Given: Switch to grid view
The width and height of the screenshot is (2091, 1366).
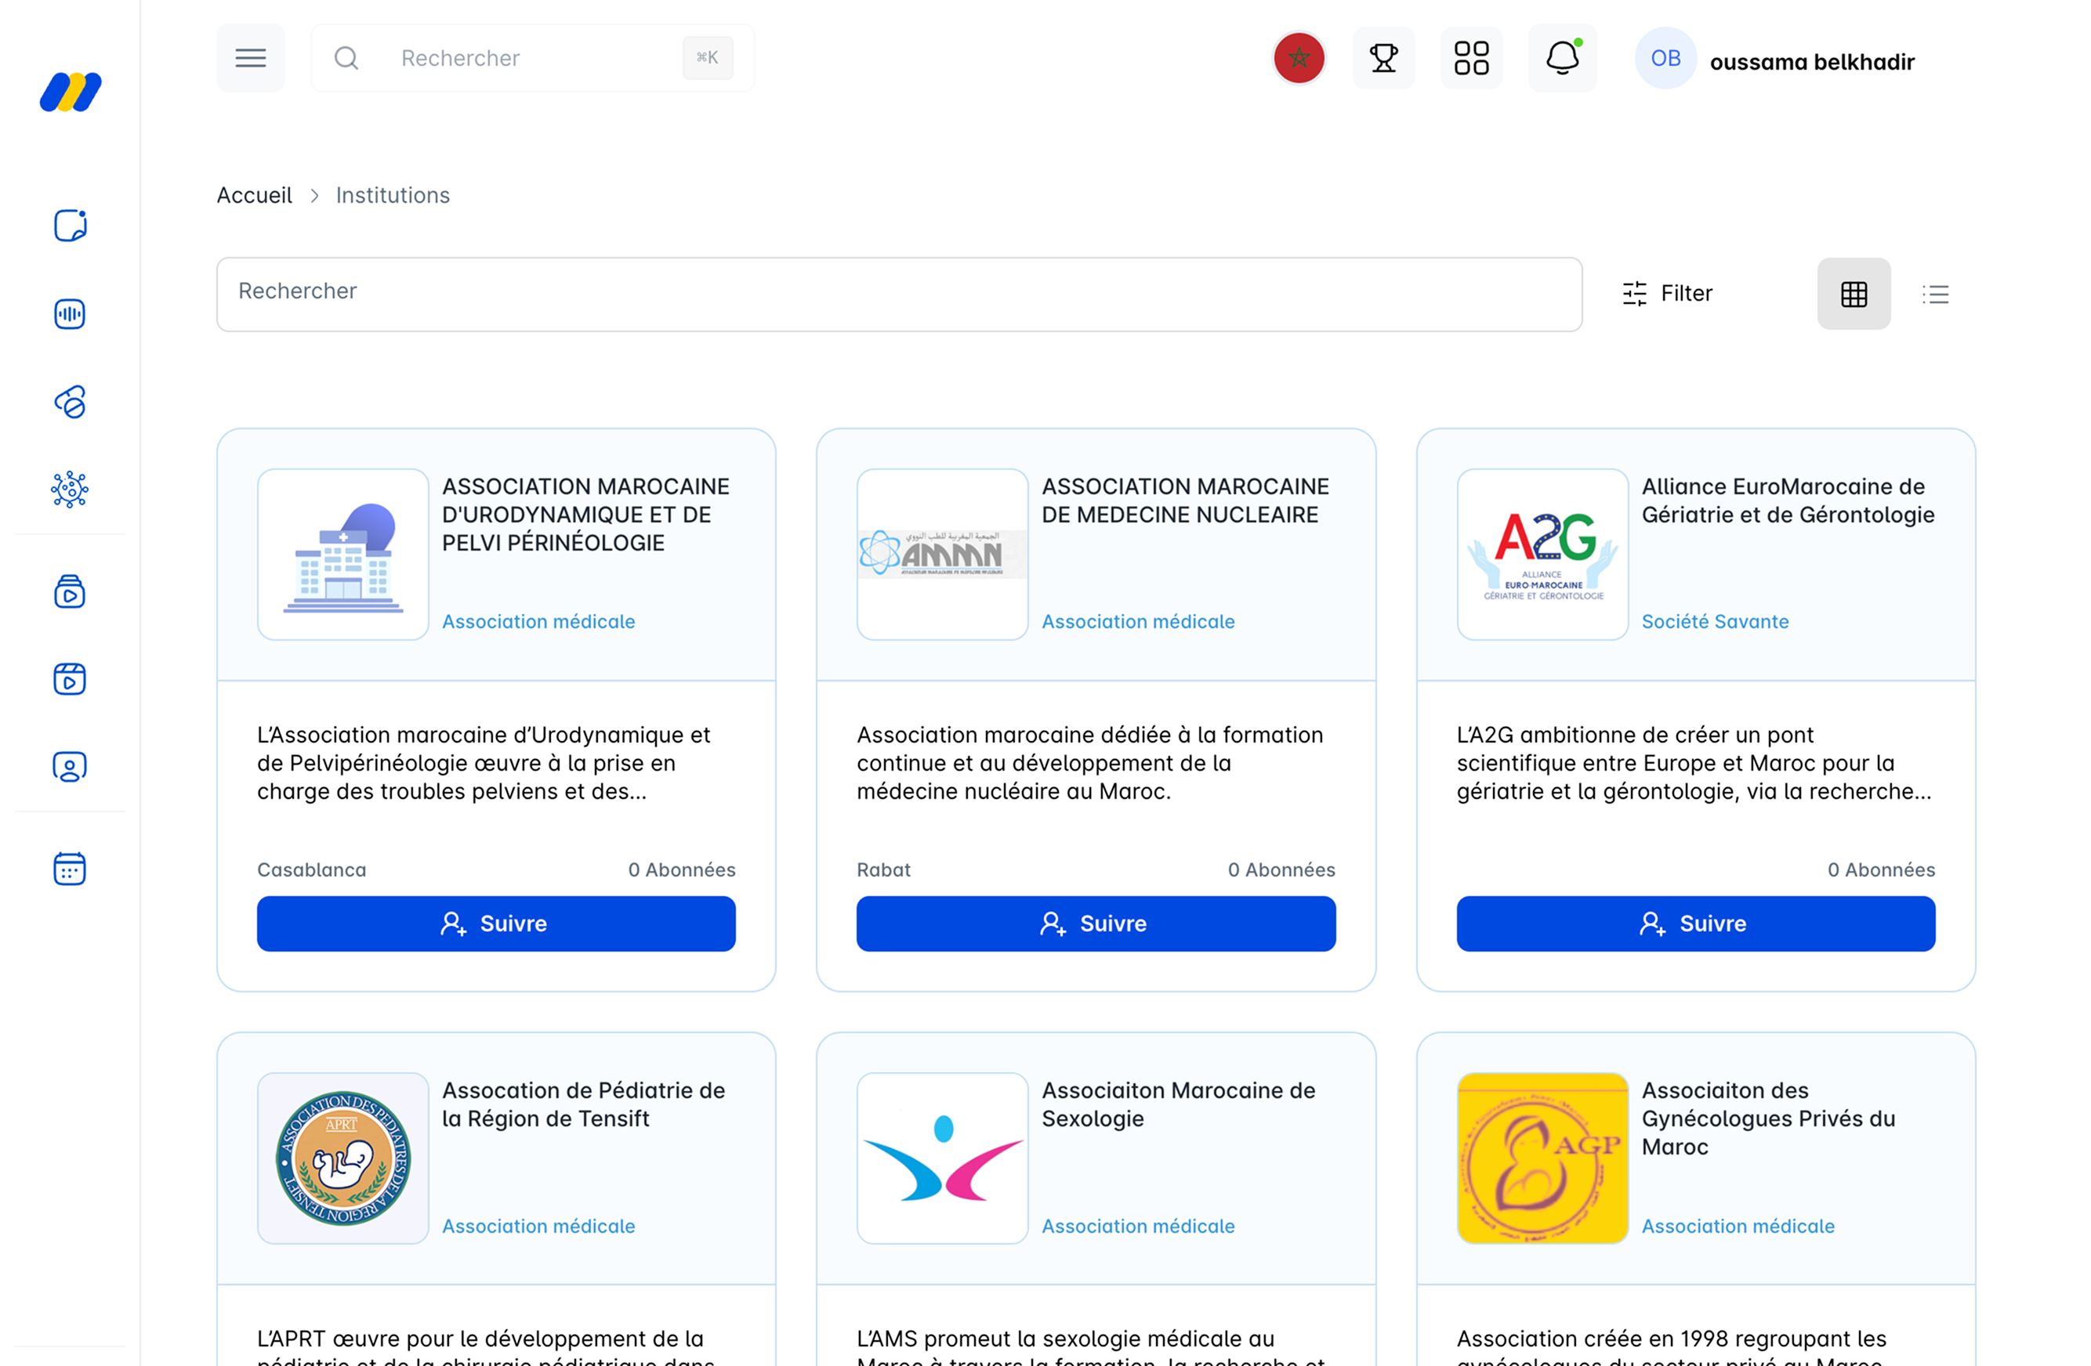Looking at the screenshot, I should [x=1853, y=294].
